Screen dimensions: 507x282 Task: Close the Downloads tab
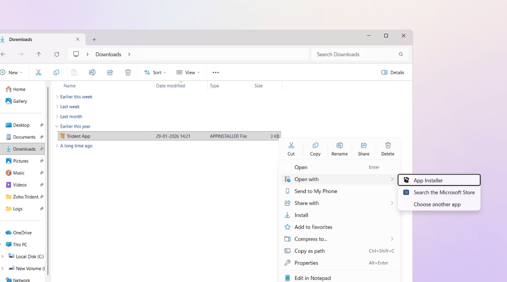(78, 40)
